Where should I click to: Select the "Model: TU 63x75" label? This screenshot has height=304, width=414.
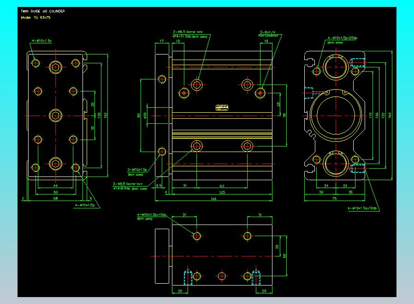pyautogui.click(x=35, y=18)
